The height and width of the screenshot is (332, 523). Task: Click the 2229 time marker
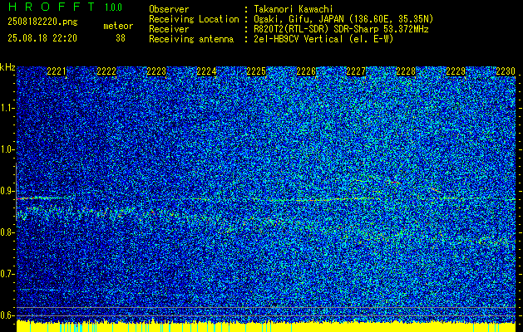(x=456, y=71)
